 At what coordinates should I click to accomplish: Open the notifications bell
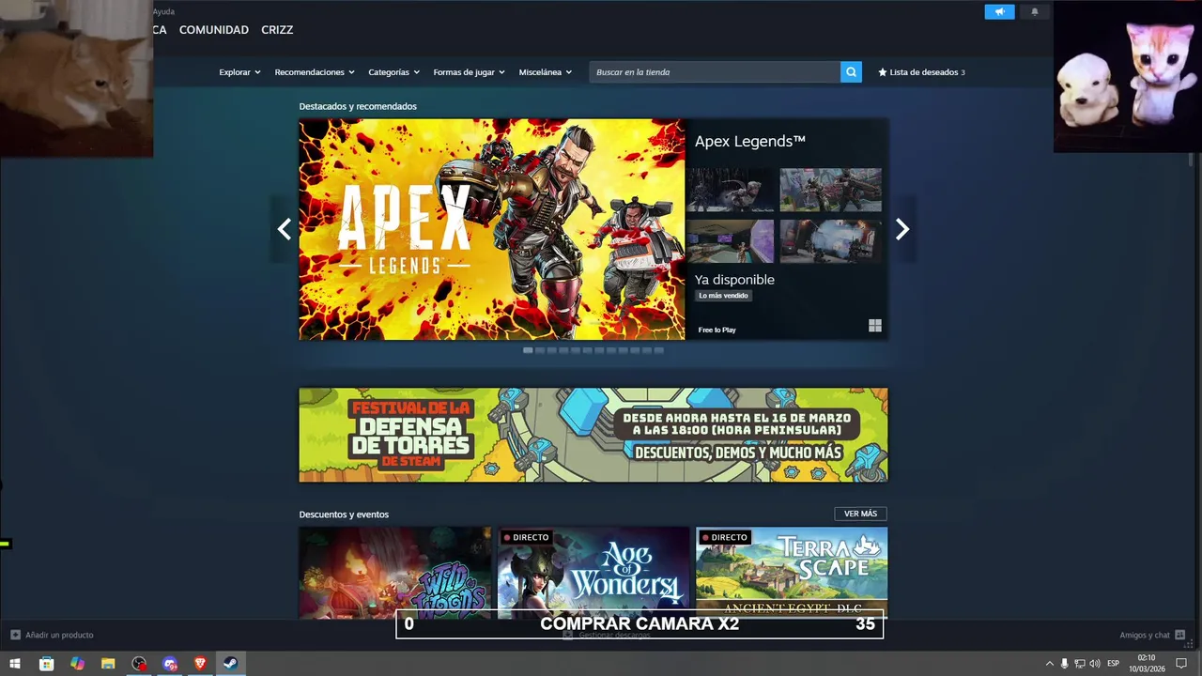pos(1035,11)
